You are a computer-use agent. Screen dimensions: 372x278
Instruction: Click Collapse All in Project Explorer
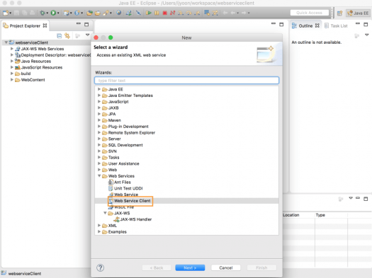pyautogui.click(x=60, y=36)
